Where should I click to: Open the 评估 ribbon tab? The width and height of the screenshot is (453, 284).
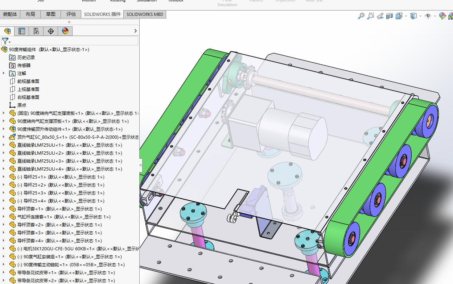(71, 14)
